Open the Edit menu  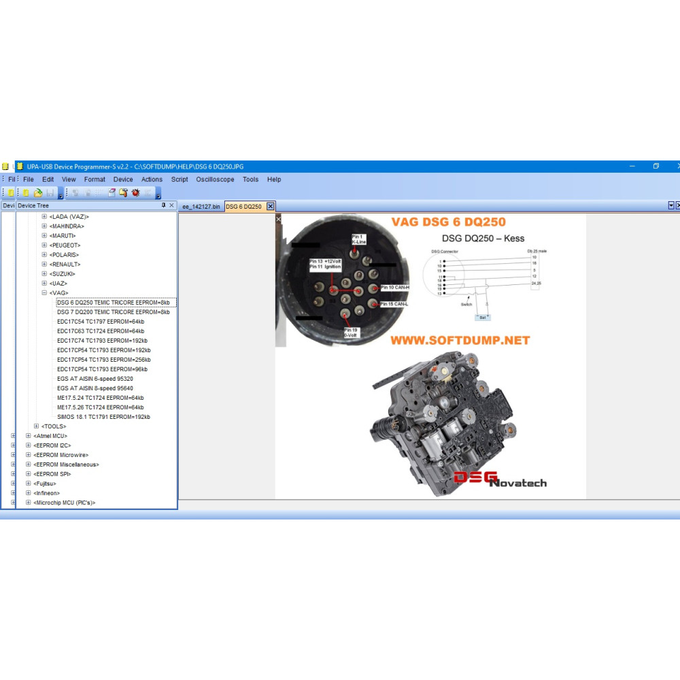tap(48, 179)
